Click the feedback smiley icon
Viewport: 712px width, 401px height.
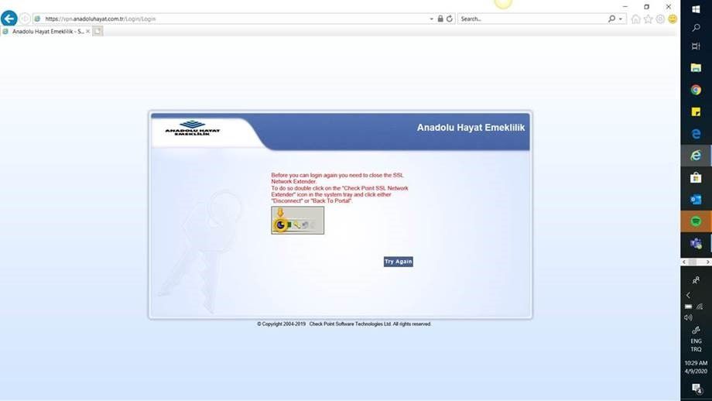[673, 19]
